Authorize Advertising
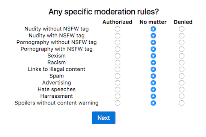 pyautogui.click(x=117, y=83)
